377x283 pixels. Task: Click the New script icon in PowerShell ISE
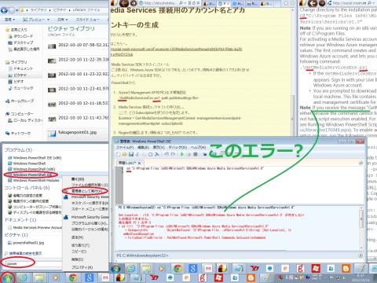(x=119, y=154)
